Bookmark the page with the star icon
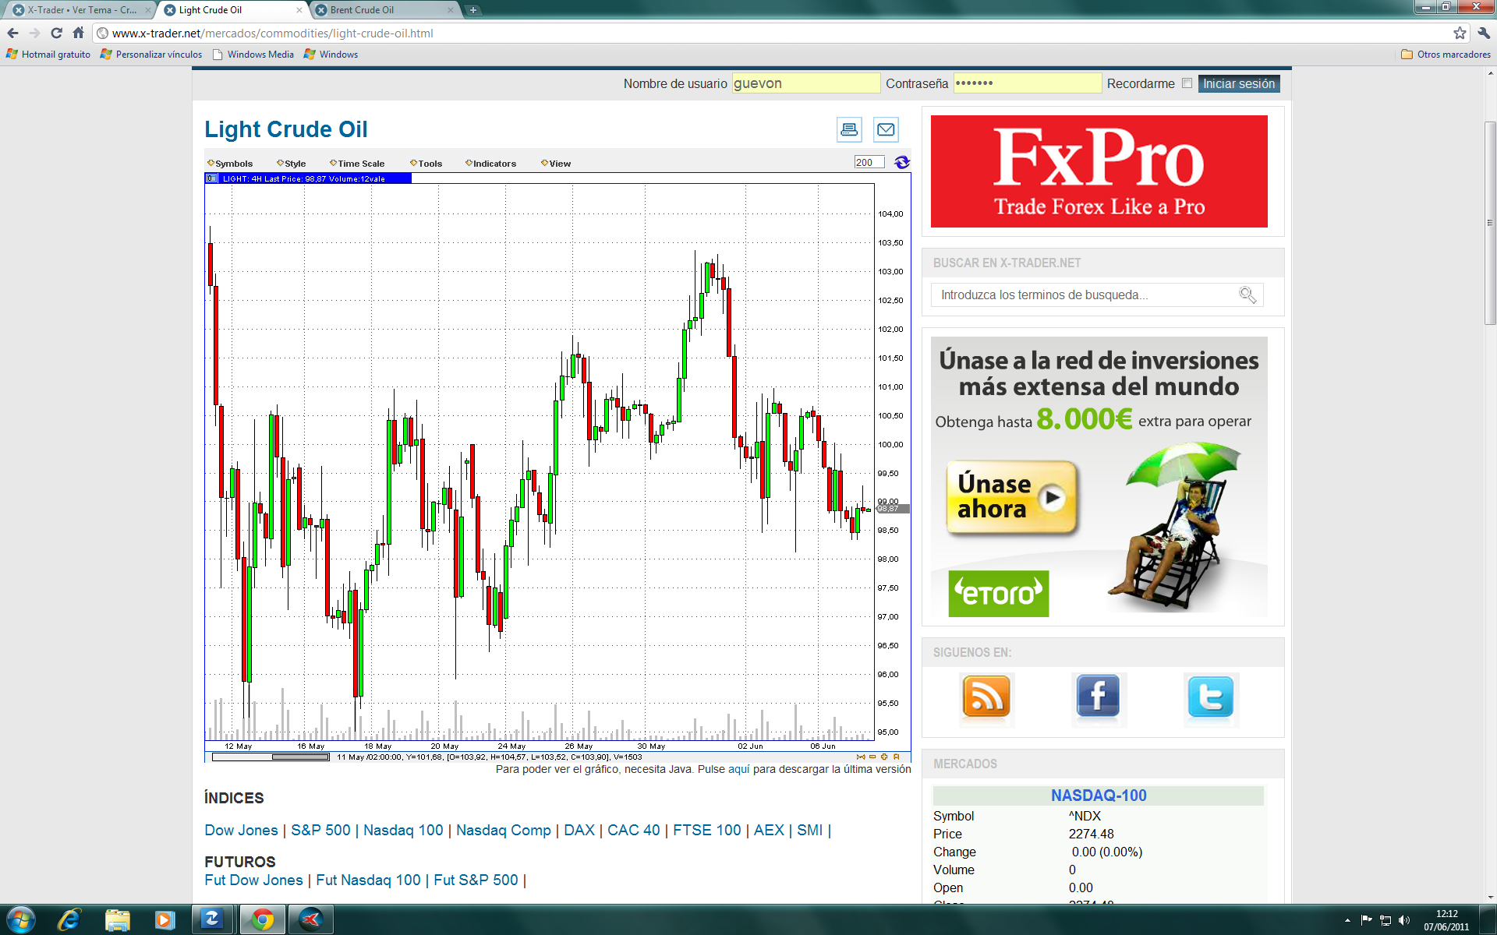The height and width of the screenshot is (935, 1497). 1460,33
